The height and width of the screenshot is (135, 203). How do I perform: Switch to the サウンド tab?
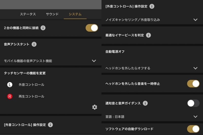tap(52, 14)
